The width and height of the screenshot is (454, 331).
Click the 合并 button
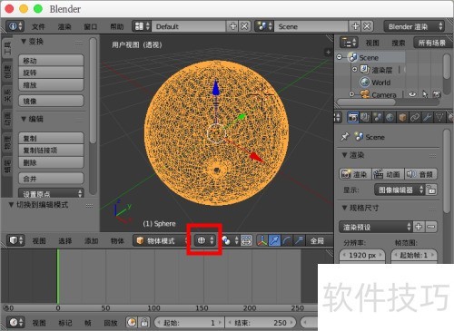[x=51, y=179]
